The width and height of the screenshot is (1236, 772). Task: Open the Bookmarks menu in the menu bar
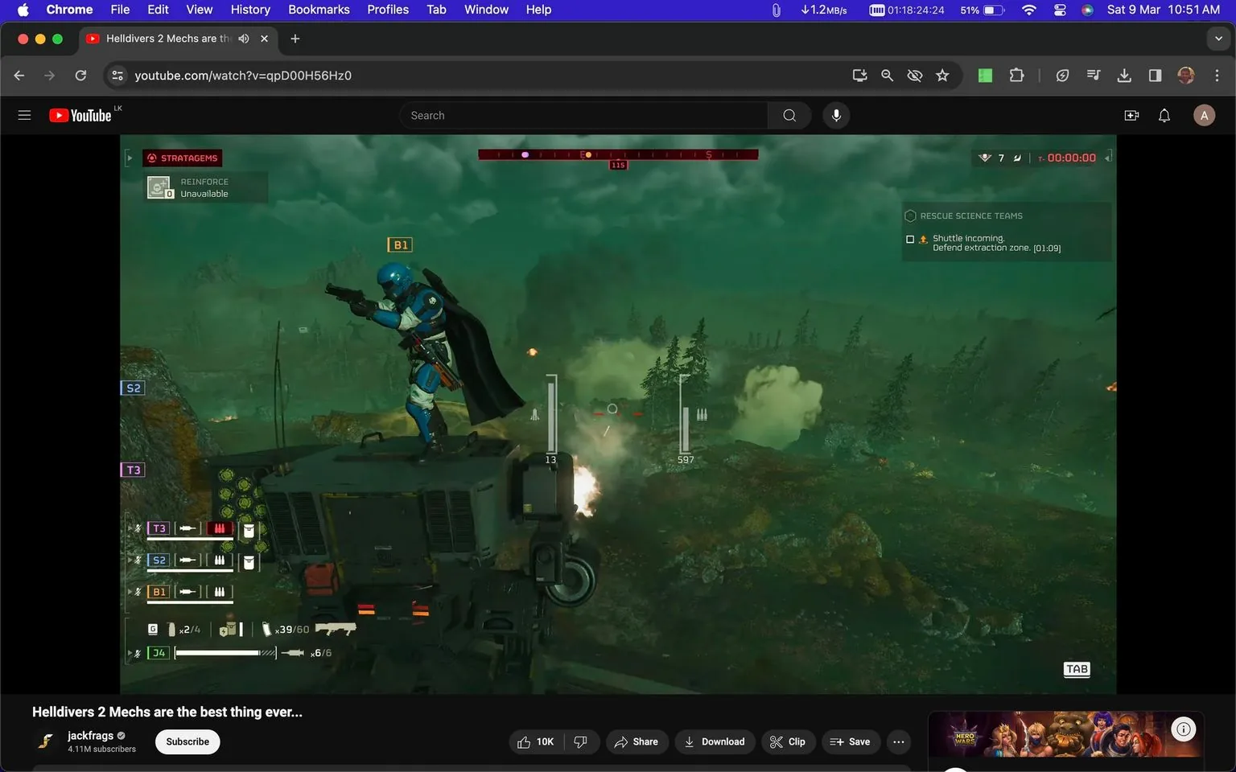319,9
